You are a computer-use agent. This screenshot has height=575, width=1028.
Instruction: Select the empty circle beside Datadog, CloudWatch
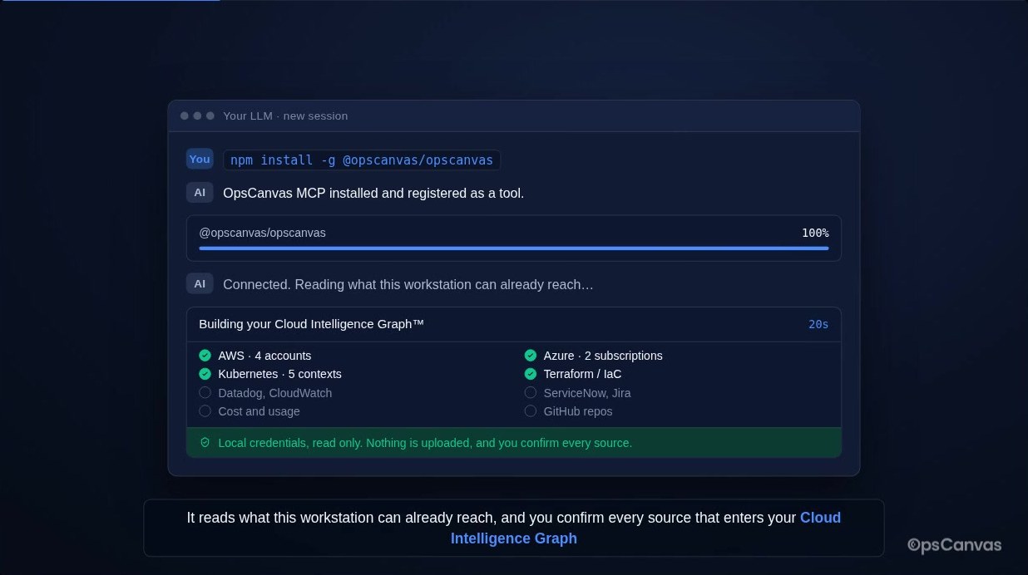tap(205, 393)
